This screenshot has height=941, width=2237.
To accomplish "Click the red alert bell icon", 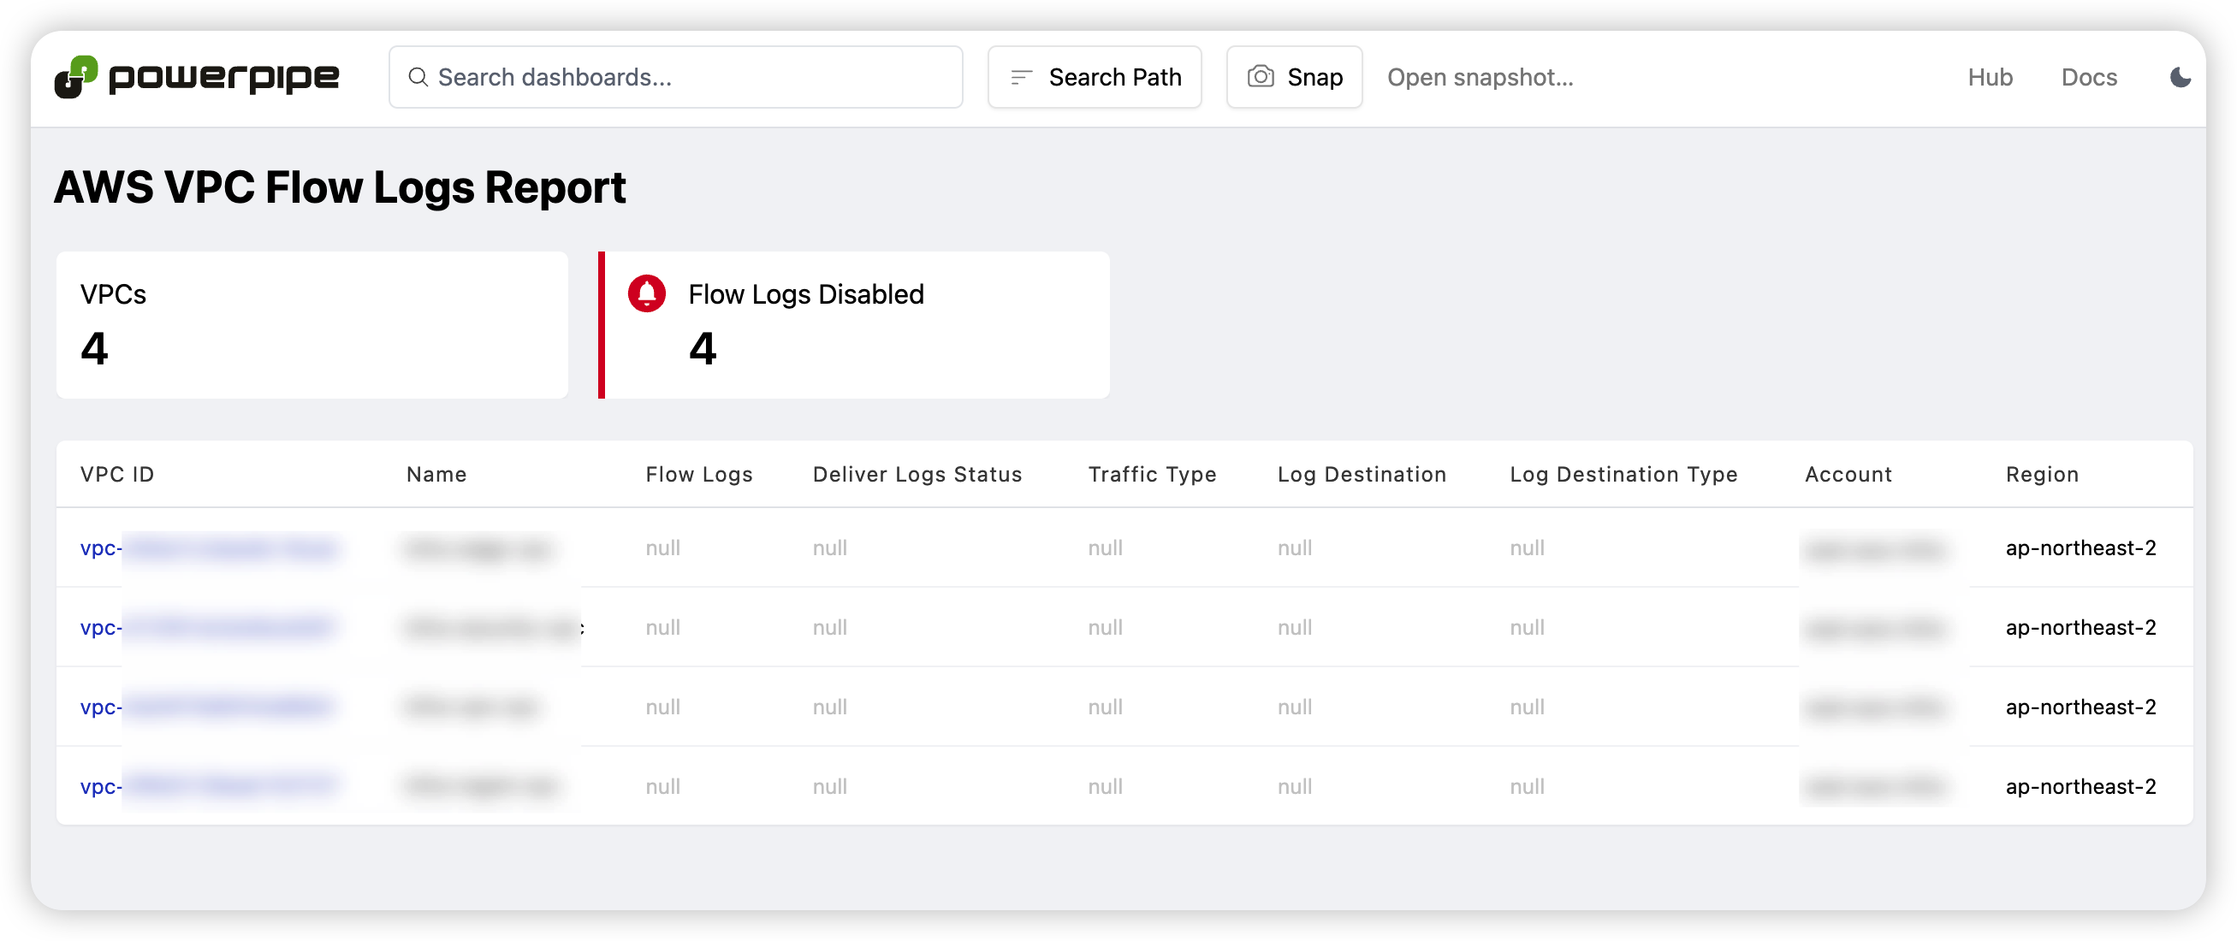I will point(647,293).
